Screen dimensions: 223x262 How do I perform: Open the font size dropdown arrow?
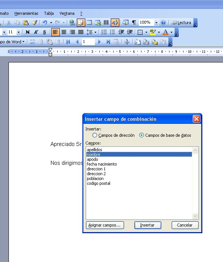tap(18, 32)
